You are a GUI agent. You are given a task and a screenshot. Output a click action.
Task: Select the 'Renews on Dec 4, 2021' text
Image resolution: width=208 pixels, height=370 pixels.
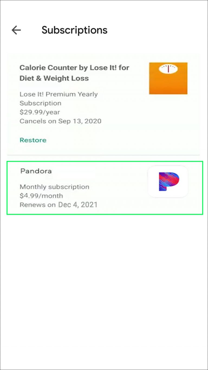[58, 205]
